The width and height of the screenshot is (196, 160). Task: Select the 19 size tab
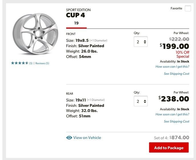(76, 23)
